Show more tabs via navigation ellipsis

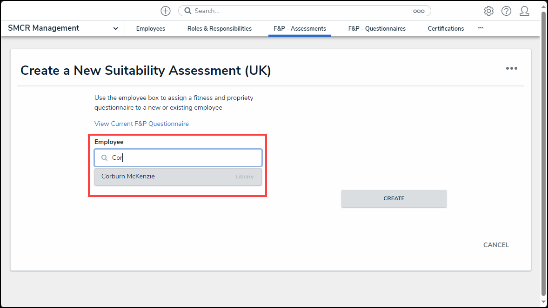[x=481, y=28]
